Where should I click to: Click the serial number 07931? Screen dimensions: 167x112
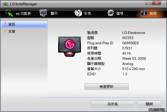point(127,48)
